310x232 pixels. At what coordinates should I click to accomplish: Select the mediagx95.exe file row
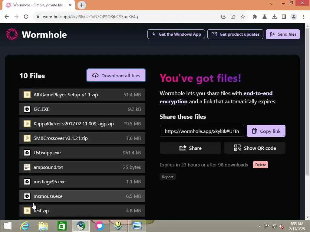click(82, 182)
